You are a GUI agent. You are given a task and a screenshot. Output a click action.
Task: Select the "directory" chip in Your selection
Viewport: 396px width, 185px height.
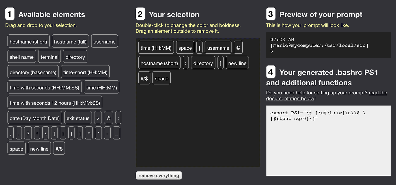point(203,63)
